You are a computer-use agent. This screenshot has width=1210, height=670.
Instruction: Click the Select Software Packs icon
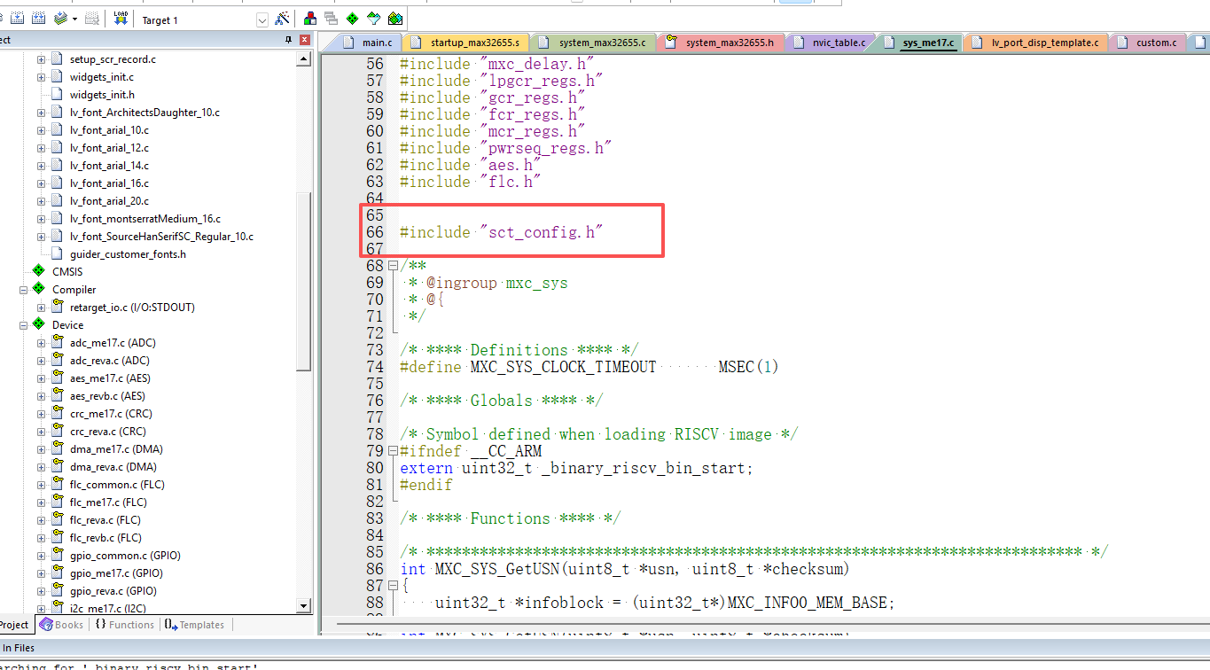click(373, 19)
